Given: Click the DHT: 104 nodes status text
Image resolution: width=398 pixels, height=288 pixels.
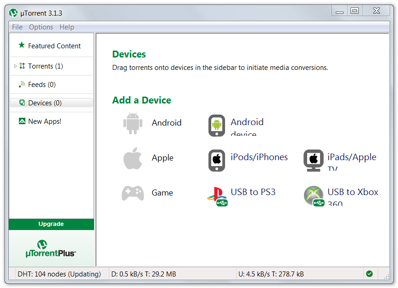Looking at the screenshot, I should (59, 274).
